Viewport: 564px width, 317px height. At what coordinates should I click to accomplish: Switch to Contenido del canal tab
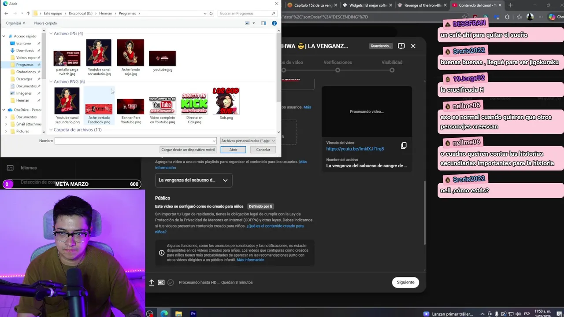(x=477, y=5)
